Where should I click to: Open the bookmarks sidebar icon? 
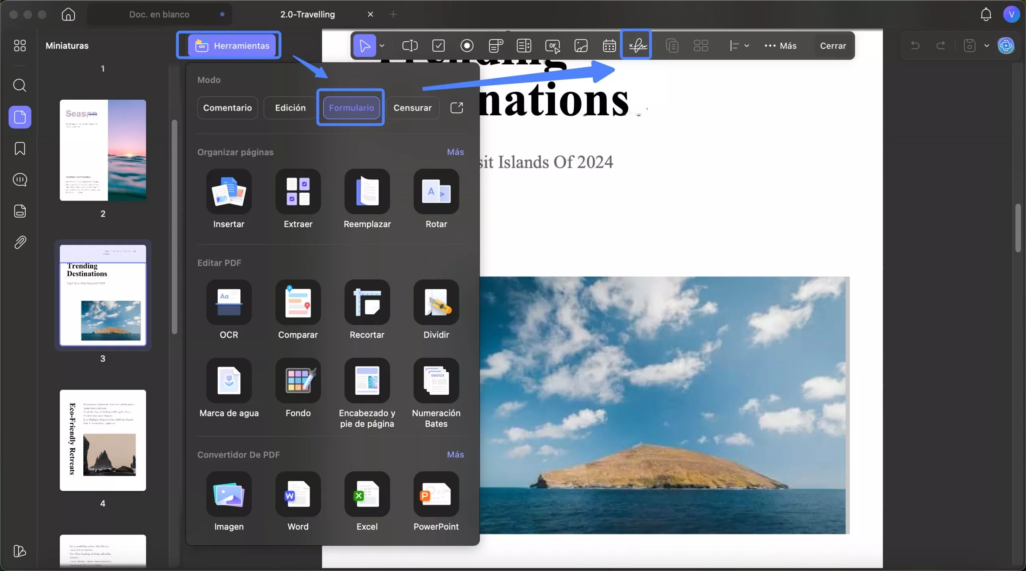(20, 149)
